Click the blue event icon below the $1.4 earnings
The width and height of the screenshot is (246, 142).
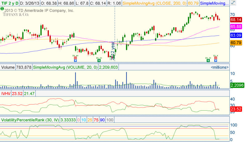click(216, 61)
